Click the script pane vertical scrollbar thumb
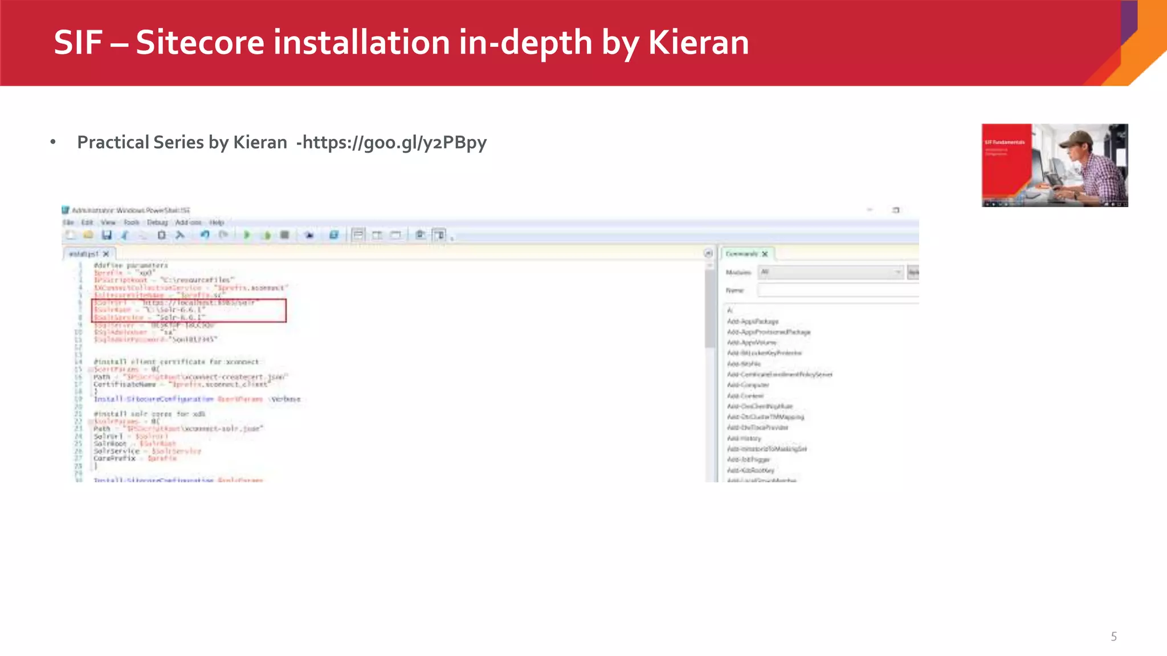 (x=709, y=308)
